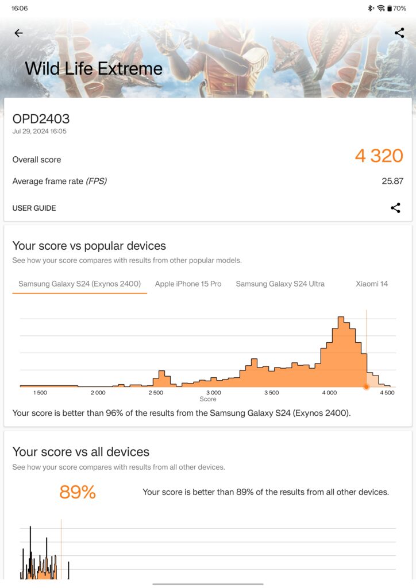Open the USER GUIDE link
This screenshot has width=416, height=588.
tap(34, 208)
